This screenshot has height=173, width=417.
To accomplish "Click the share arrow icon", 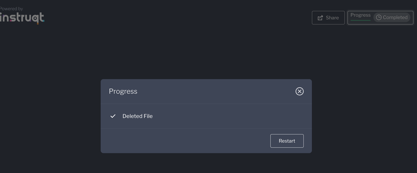I will coord(321,18).
